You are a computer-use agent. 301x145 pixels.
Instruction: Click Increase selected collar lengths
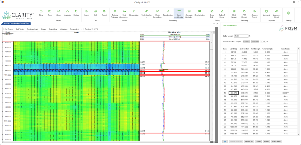[x=246, y=42]
